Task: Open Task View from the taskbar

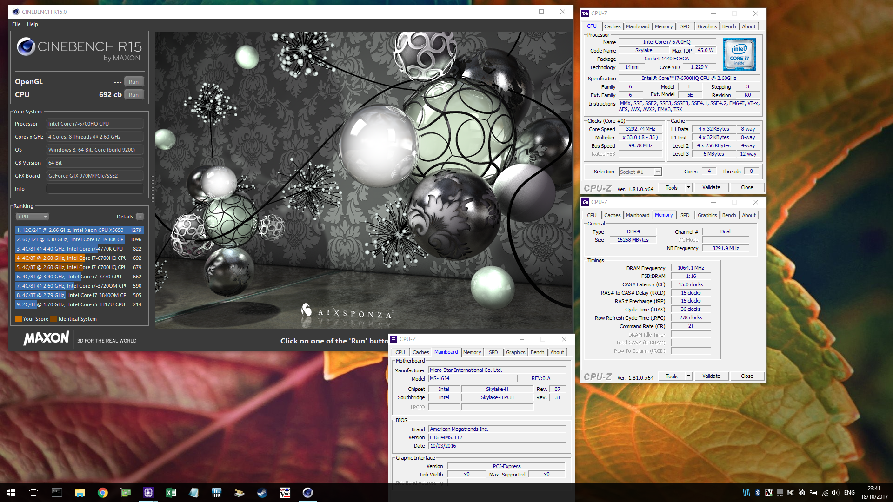Action: pos(33,493)
